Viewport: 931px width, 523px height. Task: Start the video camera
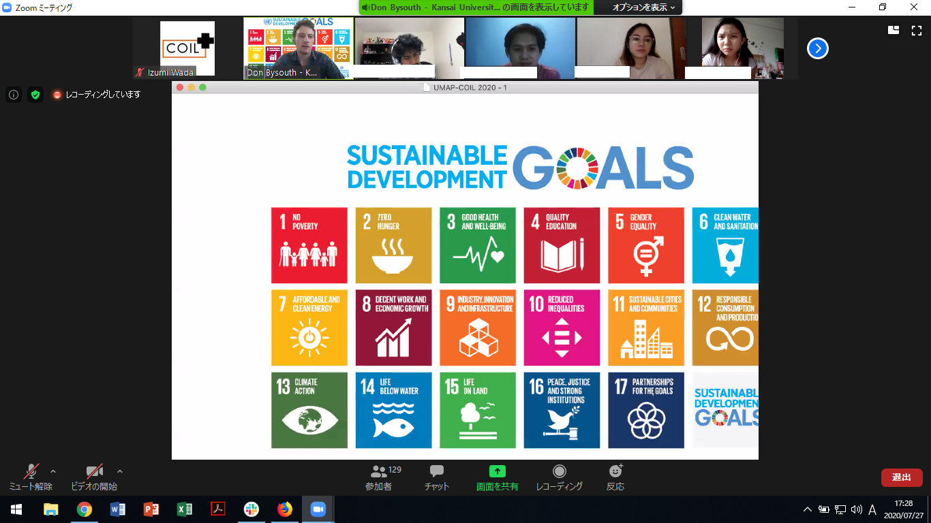94,472
